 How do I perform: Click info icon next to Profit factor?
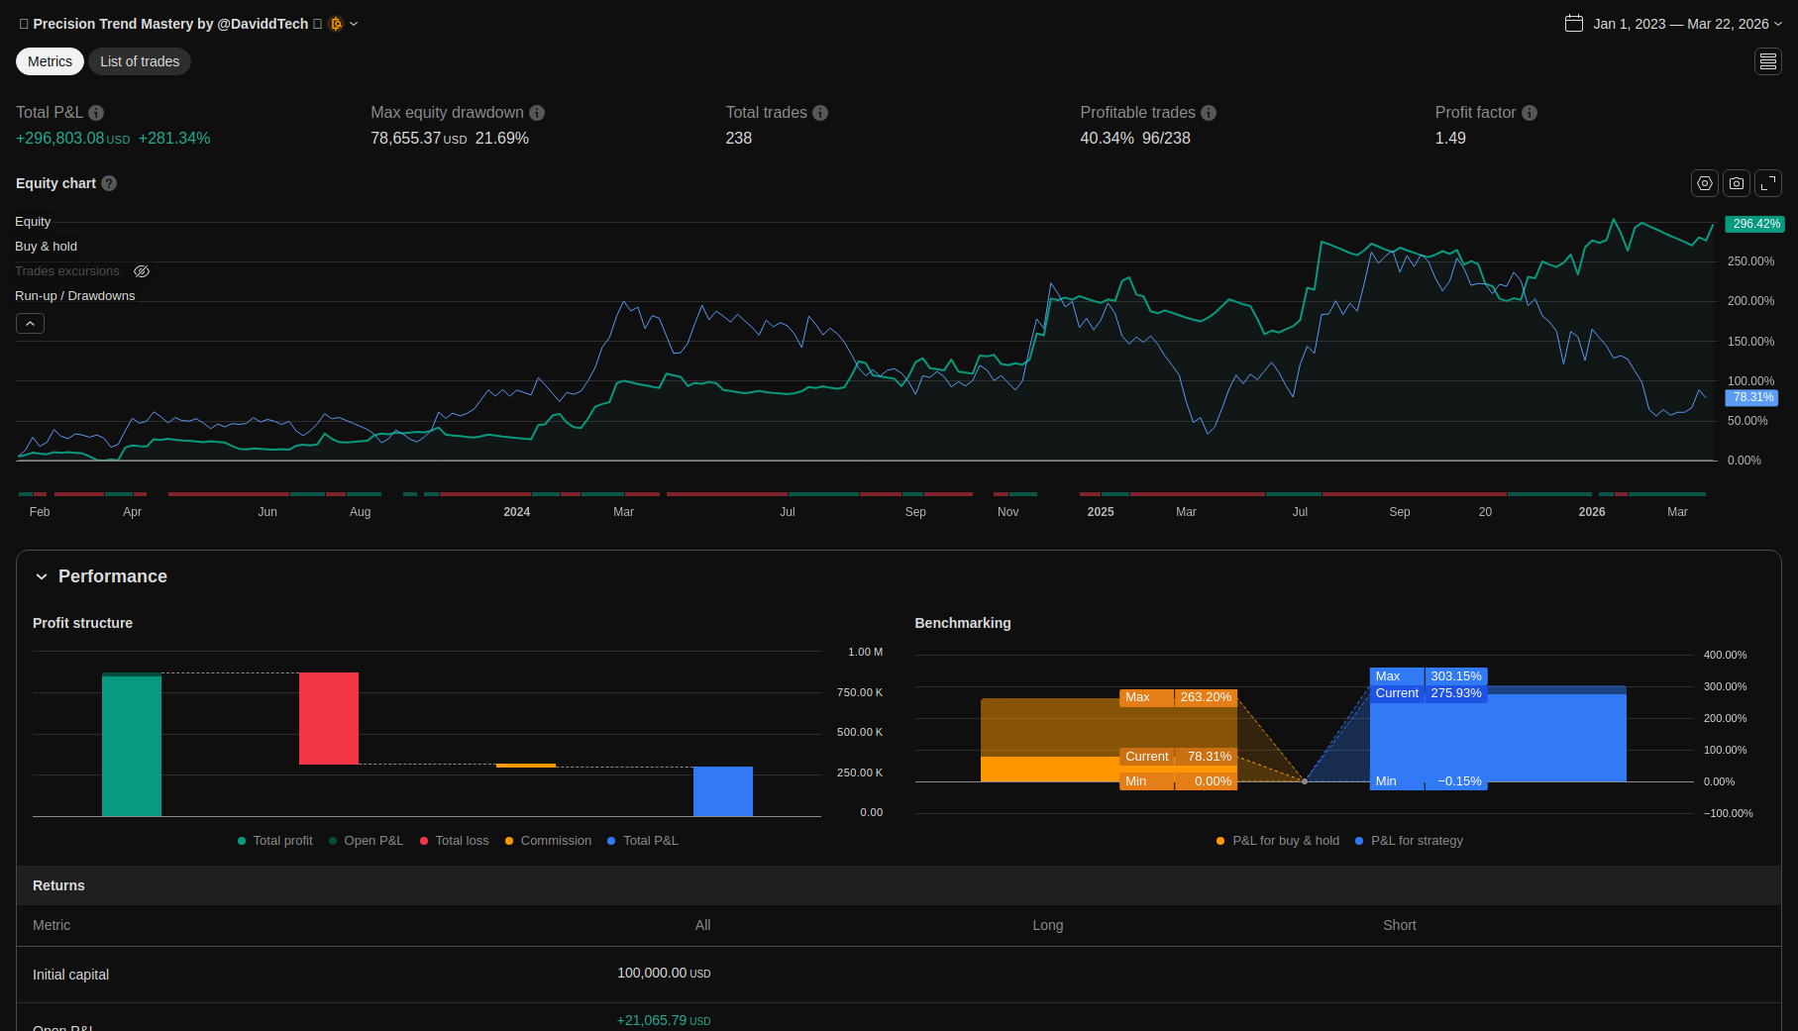pyautogui.click(x=1530, y=113)
